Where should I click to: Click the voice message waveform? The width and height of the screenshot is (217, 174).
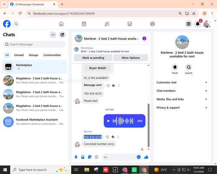point(123,121)
